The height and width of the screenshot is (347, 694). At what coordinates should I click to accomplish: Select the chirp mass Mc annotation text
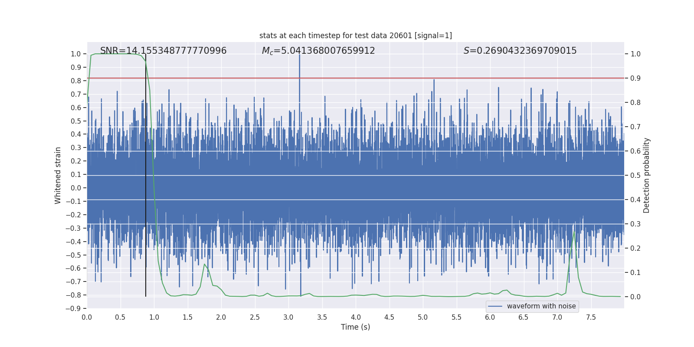[x=318, y=51]
